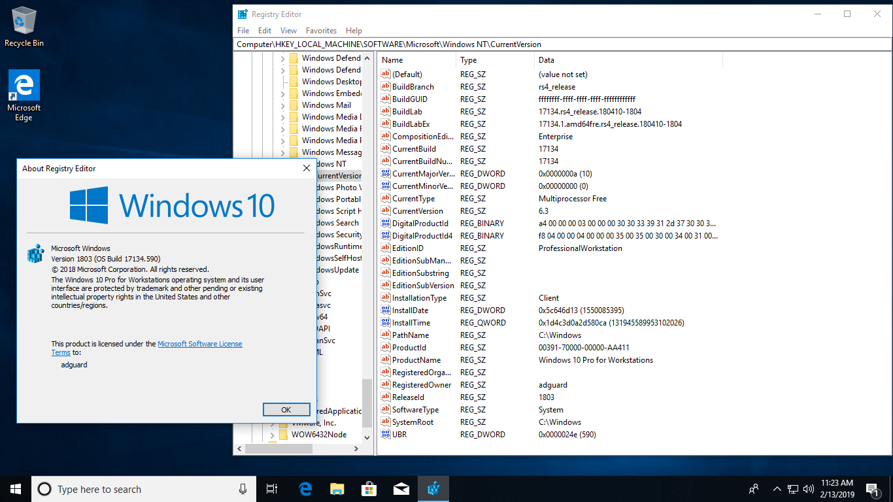Select the BuildBranch value icon
Screen dimensions: 893x502
(x=385, y=87)
